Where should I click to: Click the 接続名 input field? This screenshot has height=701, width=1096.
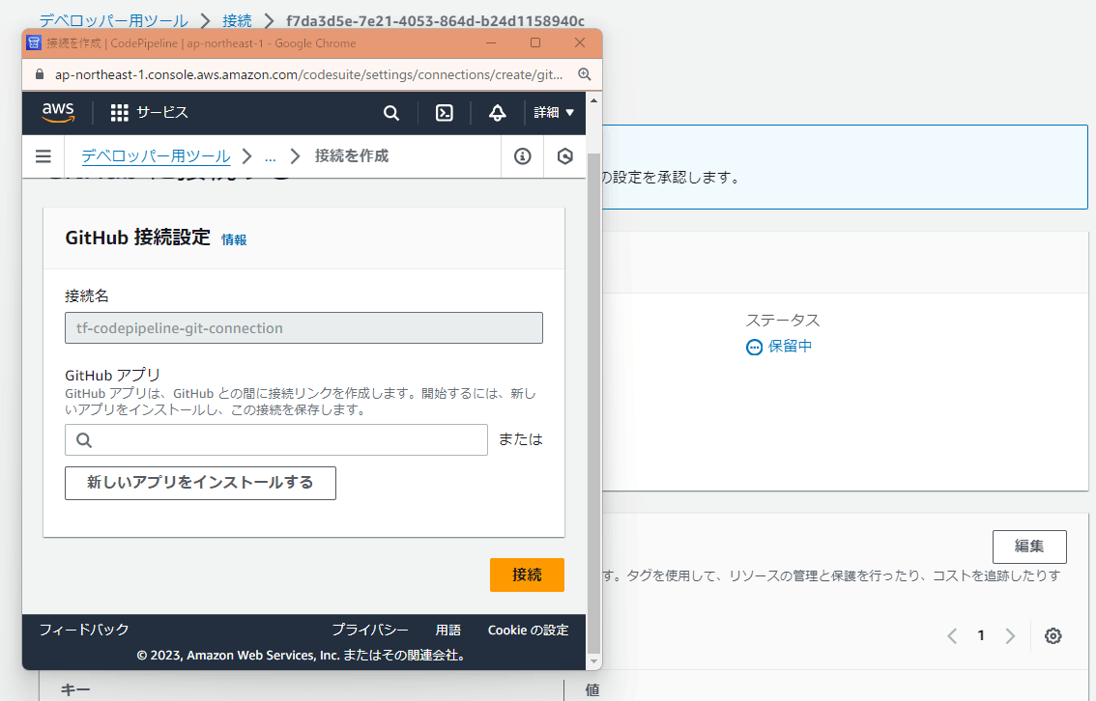[304, 328]
